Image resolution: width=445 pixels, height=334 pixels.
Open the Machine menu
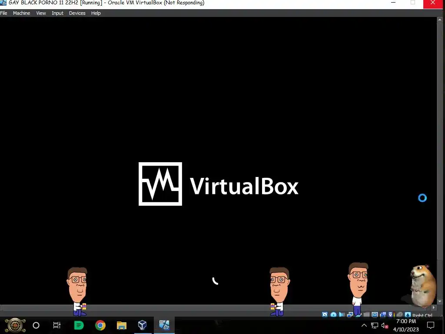[x=22, y=13]
